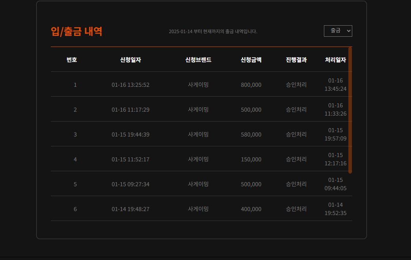Click the 신청브랜드 column header
The image size is (411, 260).
point(198,60)
